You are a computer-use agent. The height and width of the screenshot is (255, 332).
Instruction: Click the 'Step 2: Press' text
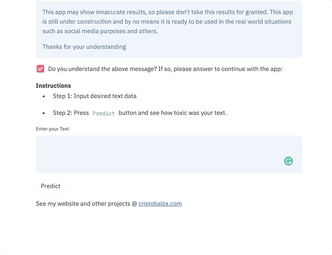point(71,113)
